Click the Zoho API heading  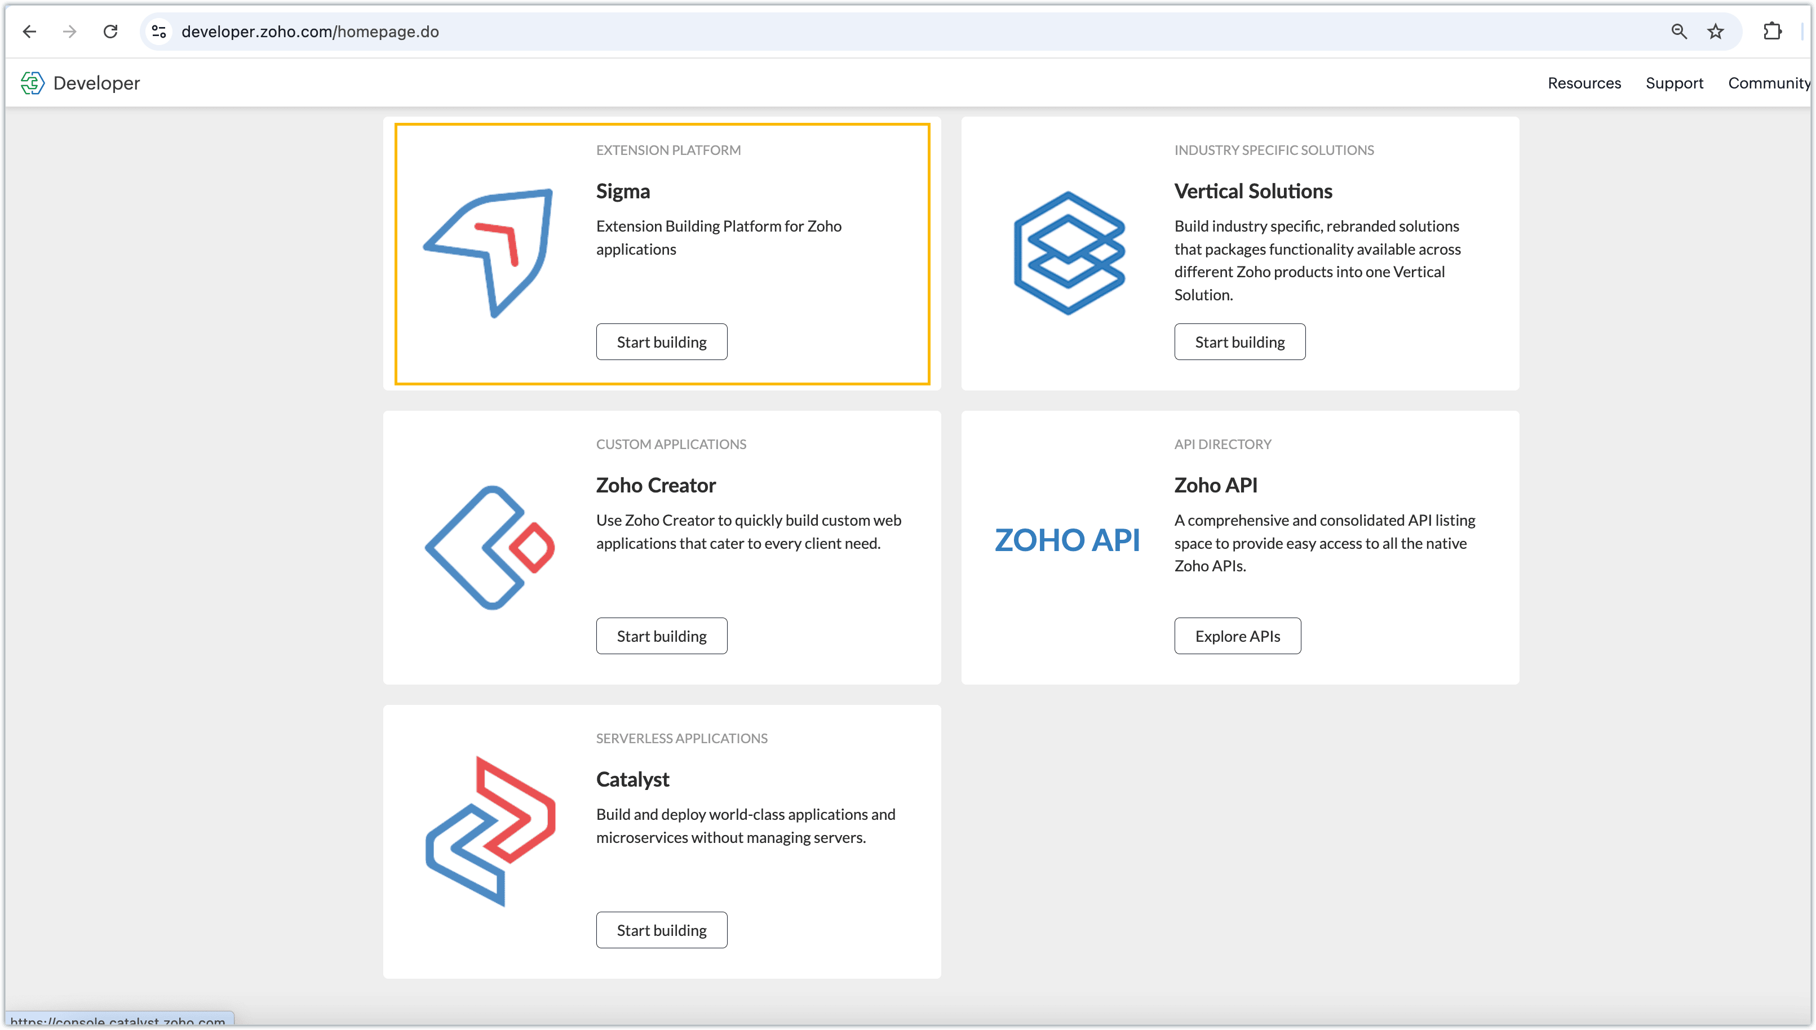tap(1215, 485)
